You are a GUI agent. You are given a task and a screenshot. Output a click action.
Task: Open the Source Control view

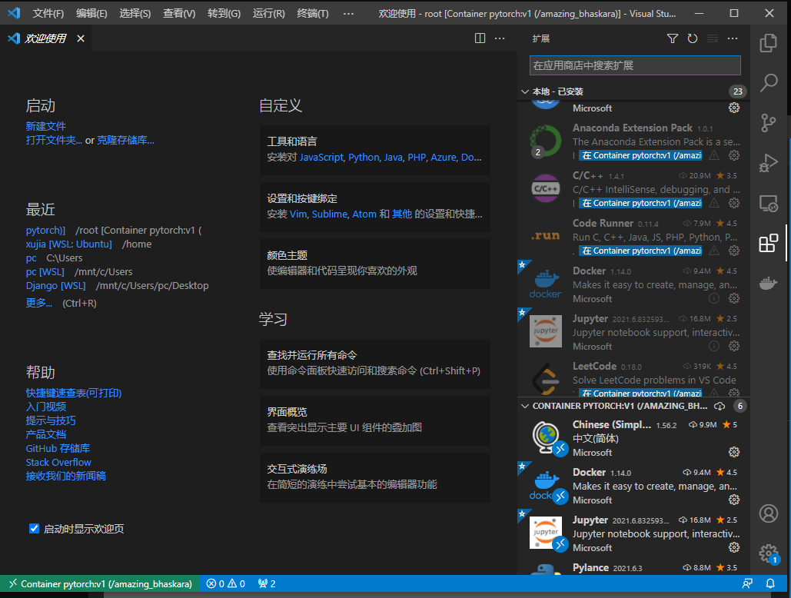[768, 122]
